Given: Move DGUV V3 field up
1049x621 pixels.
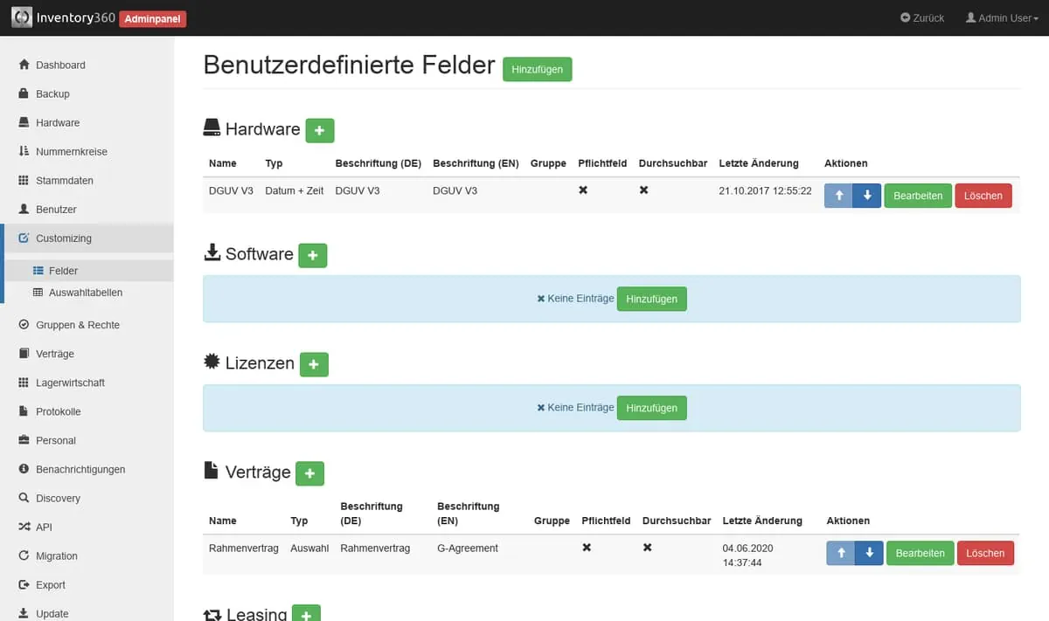Looking at the screenshot, I should pos(838,196).
